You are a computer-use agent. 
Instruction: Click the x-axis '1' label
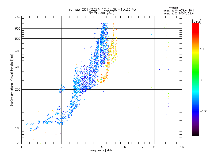(x=21, y=147)
